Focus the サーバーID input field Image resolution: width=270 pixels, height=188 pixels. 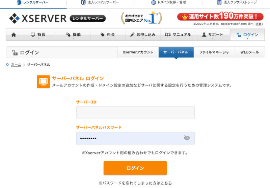[x=135, y=113]
